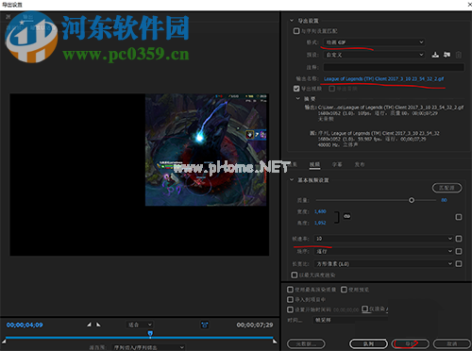Click the output name League of Legends link
Image resolution: width=472 pixels, height=351 pixels.
[x=383, y=79]
